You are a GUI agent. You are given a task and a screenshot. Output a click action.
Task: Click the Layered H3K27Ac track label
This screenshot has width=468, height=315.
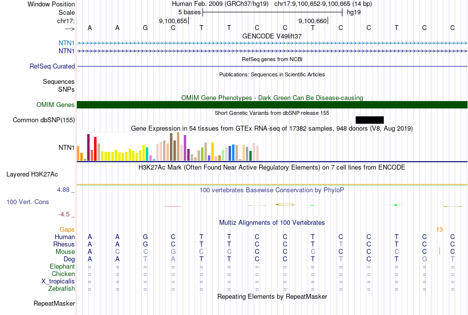click(32, 175)
